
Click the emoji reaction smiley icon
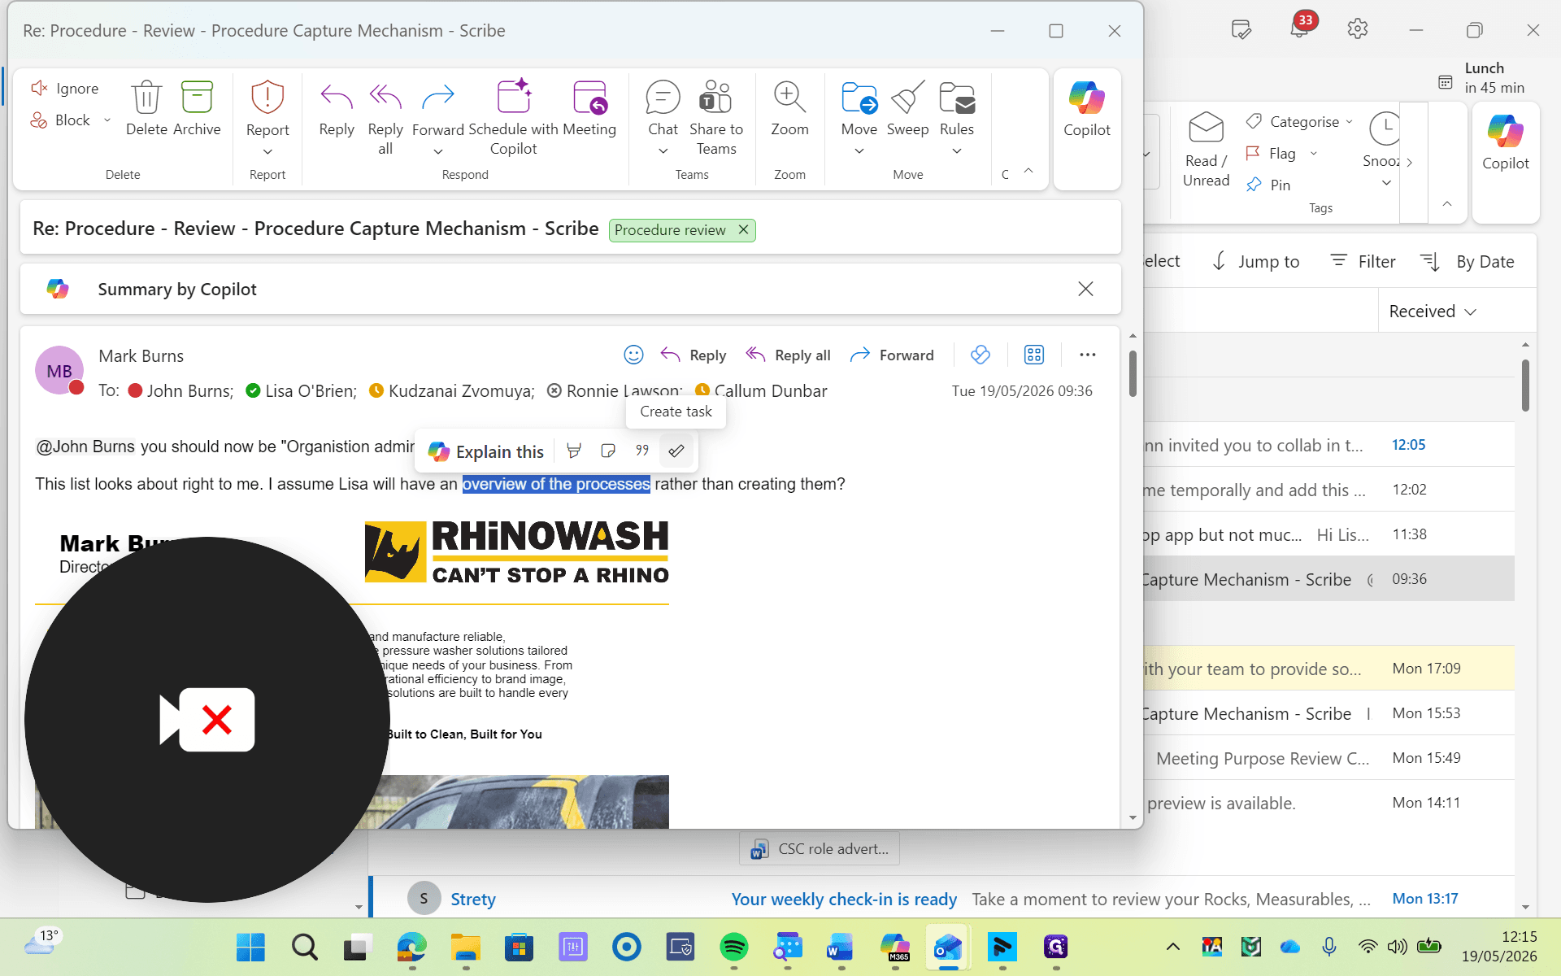click(633, 355)
